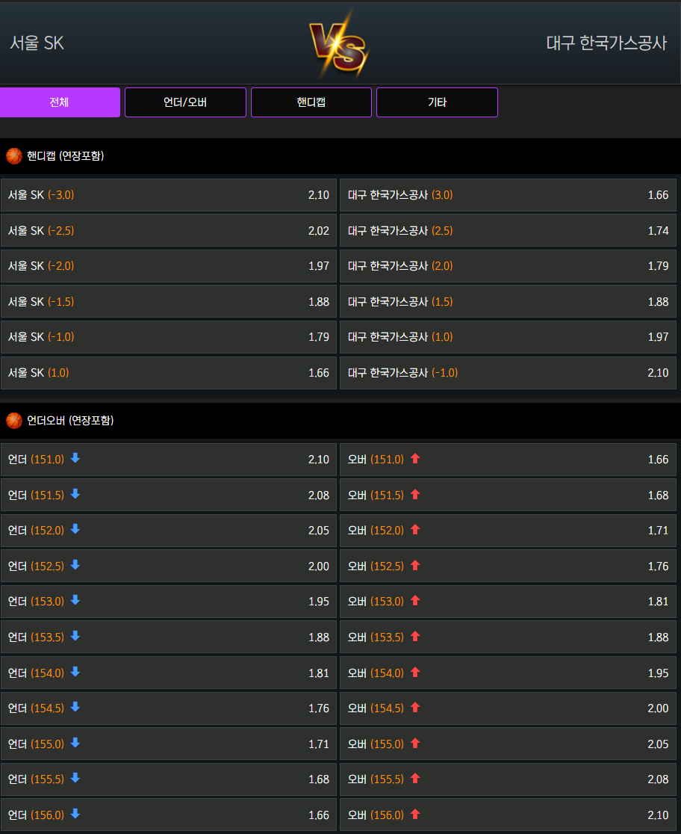Pick 오버 (153.0) odds 1.81
Screen dimensions: 681x834
point(508,602)
